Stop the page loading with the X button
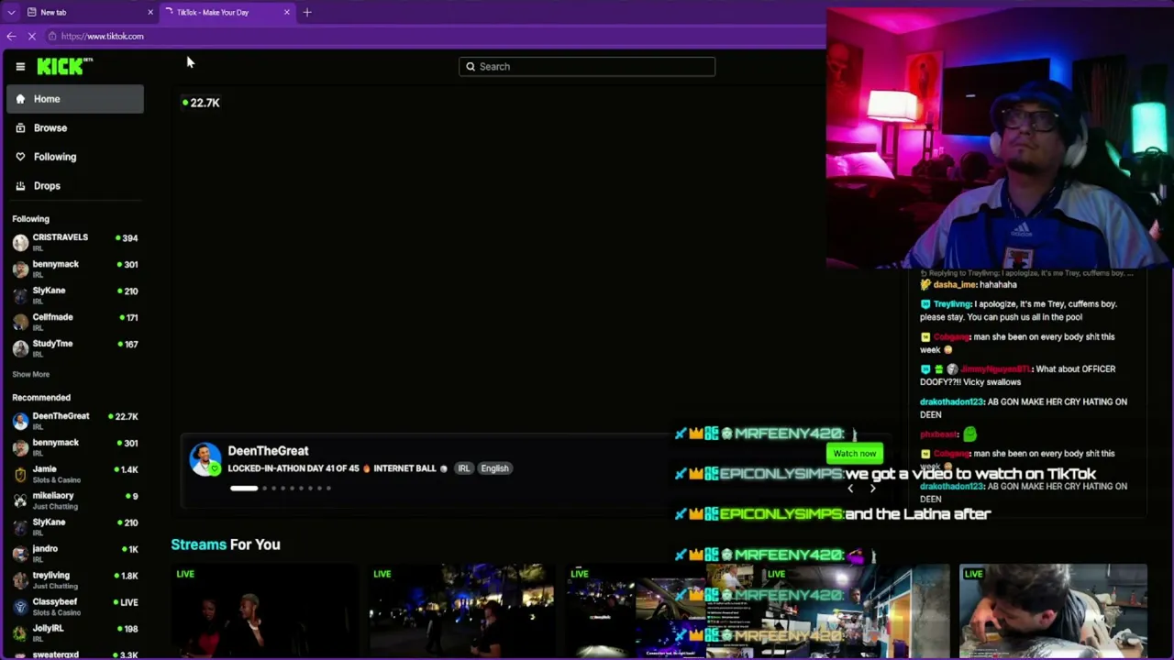 click(31, 36)
